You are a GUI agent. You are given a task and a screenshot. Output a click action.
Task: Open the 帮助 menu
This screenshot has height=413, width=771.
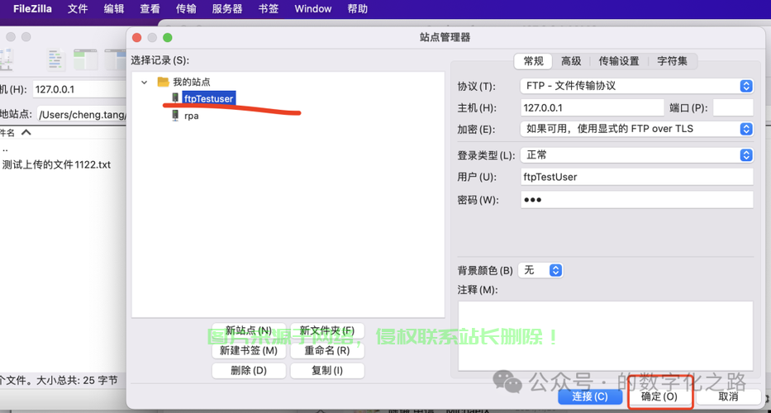[358, 9]
